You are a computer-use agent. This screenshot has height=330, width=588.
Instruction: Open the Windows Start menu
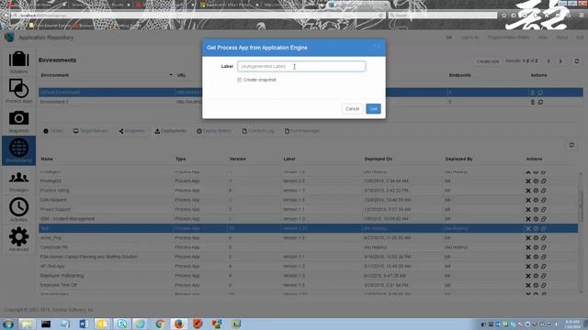(7, 324)
